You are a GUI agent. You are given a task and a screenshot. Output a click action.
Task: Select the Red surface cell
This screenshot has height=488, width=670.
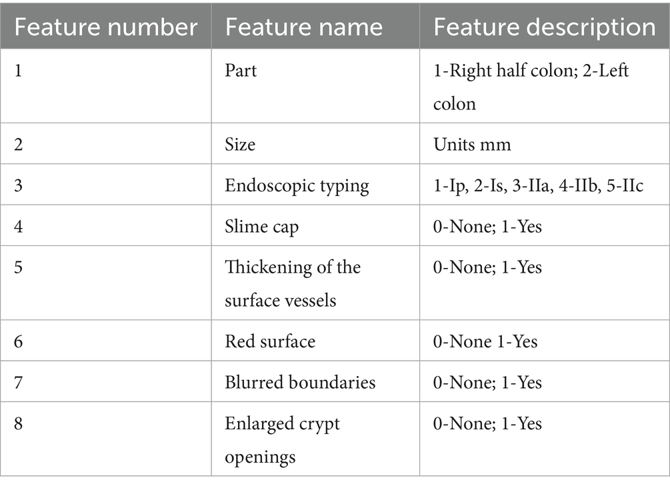pyautogui.click(x=270, y=341)
